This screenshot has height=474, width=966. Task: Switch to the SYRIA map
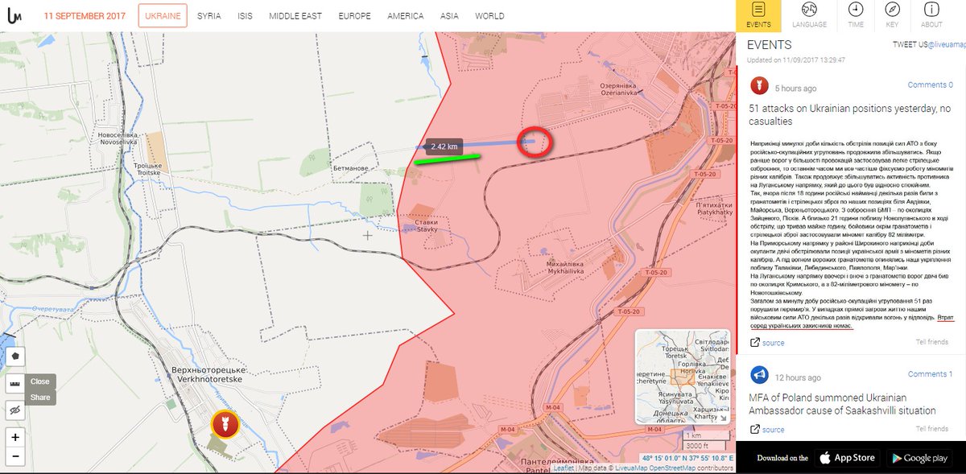208,15
